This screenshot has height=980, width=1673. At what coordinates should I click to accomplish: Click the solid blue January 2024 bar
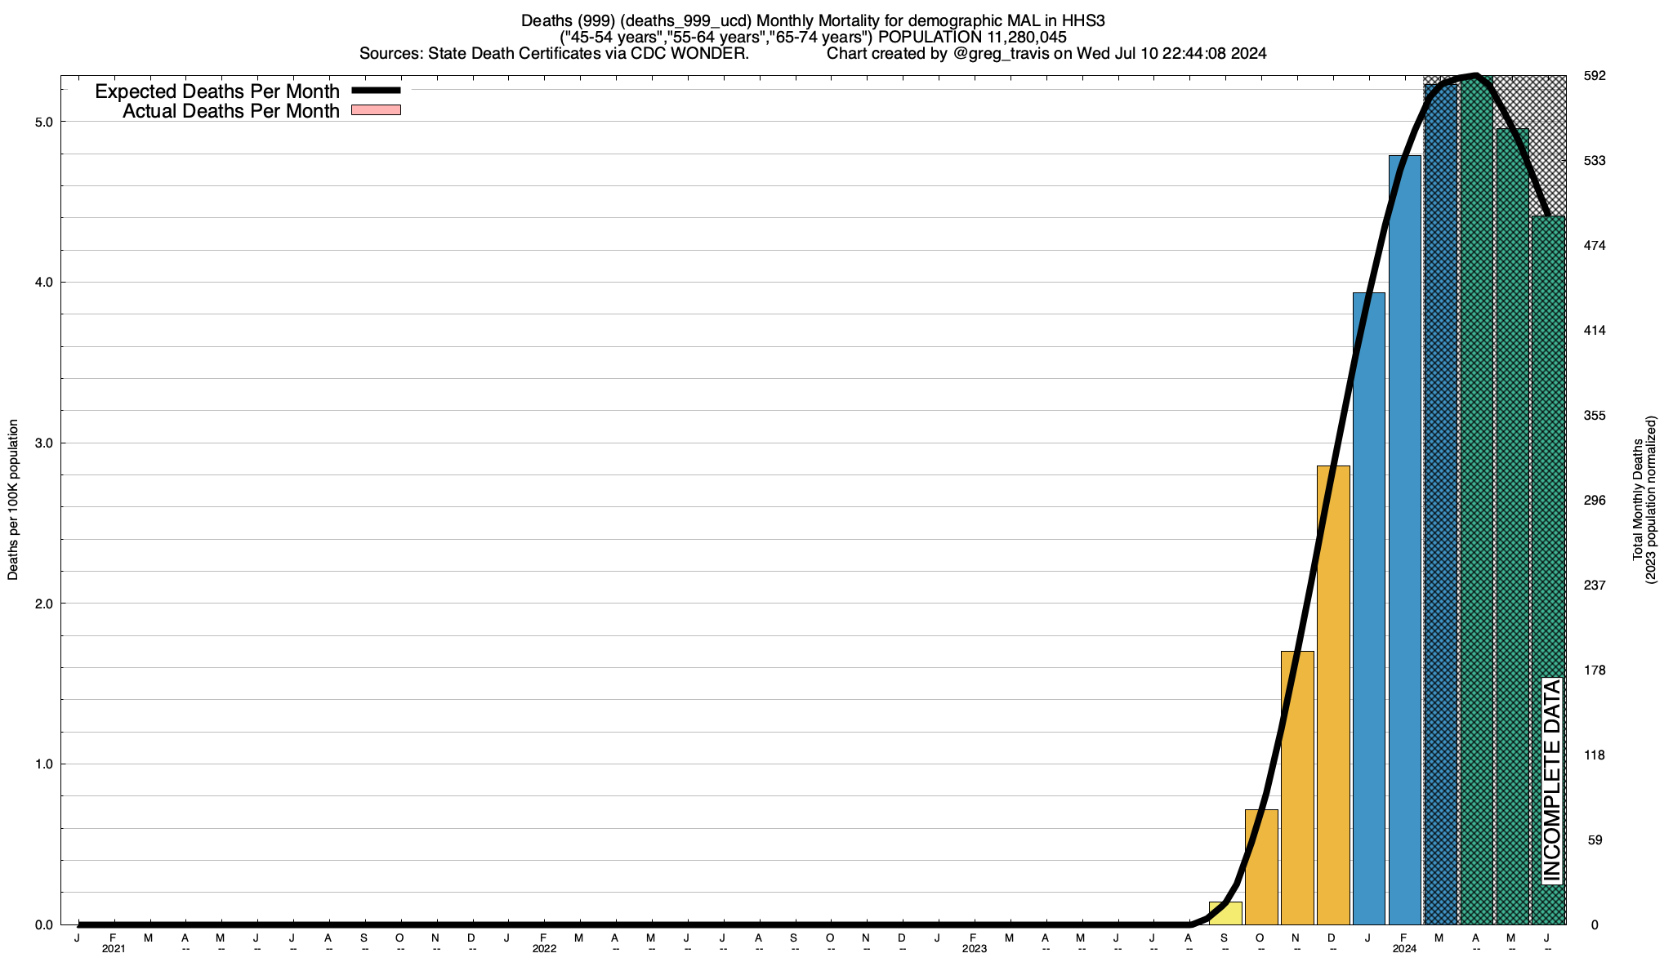[1369, 608]
